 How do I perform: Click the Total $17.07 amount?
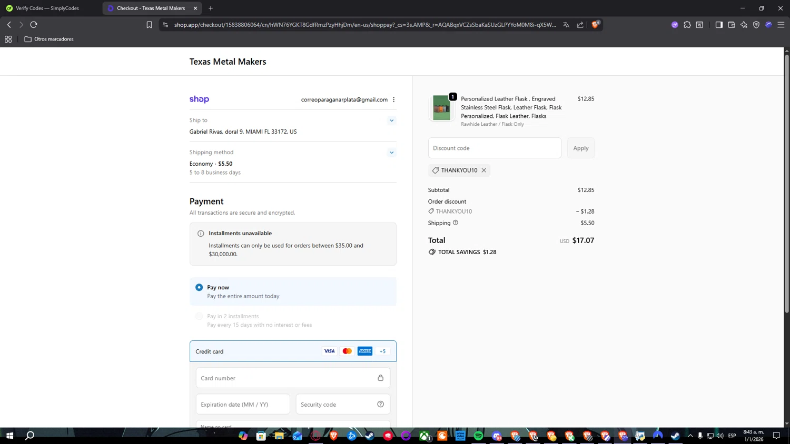coord(583,240)
